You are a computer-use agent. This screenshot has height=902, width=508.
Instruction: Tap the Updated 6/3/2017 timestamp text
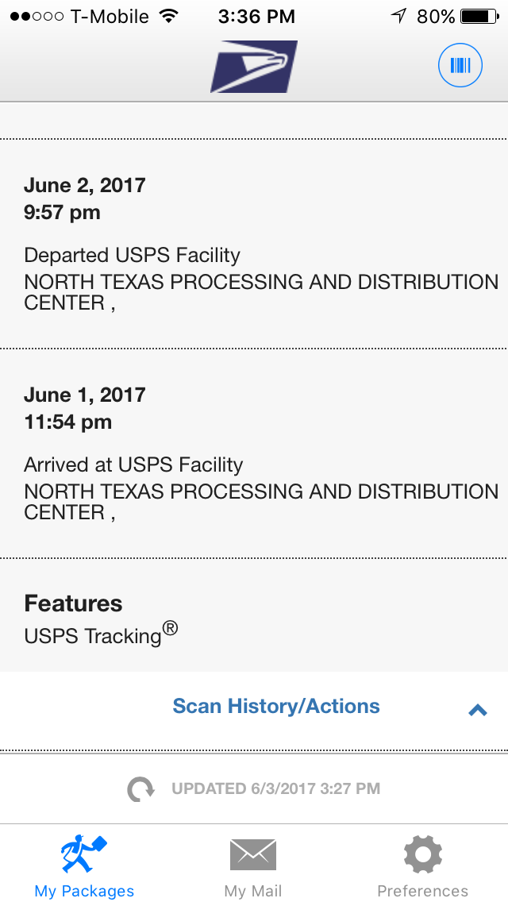click(x=275, y=788)
